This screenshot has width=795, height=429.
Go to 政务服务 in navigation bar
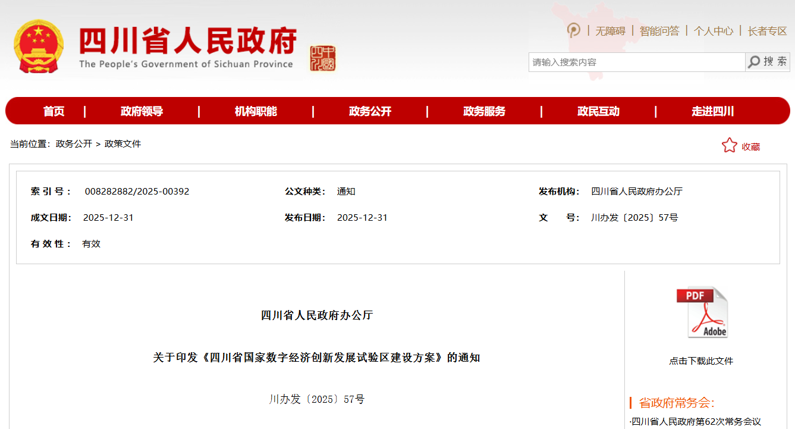484,111
